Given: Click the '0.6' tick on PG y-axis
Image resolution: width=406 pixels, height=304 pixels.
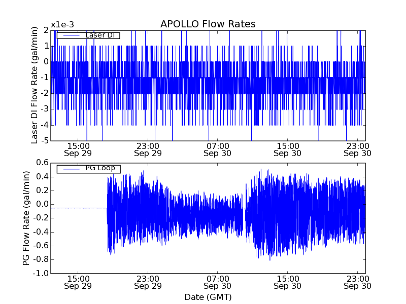Looking at the screenshot, I should [43, 163].
